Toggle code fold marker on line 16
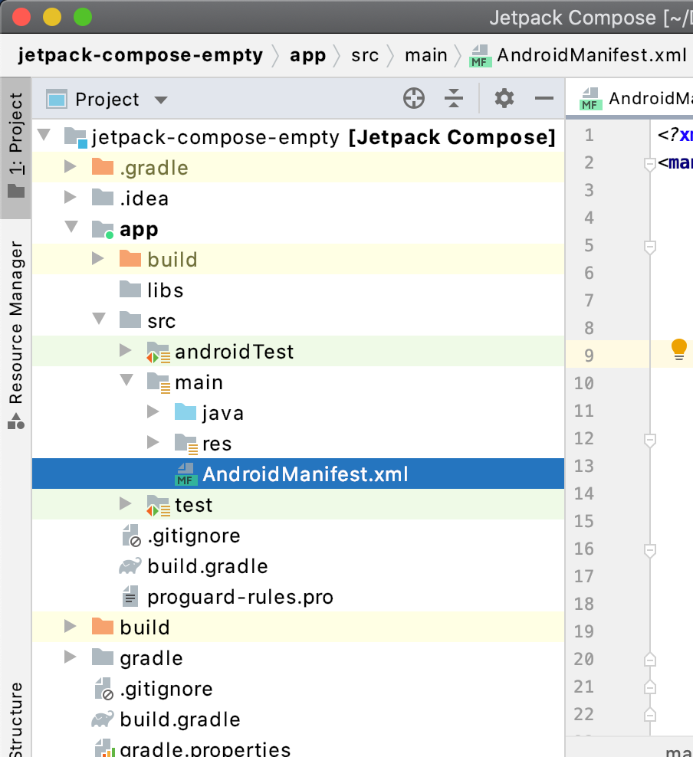Viewport: 693px width, 757px height. (649, 550)
